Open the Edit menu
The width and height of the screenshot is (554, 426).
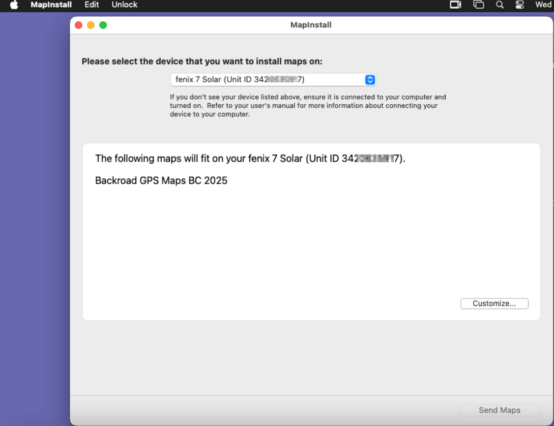pos(92,5)
